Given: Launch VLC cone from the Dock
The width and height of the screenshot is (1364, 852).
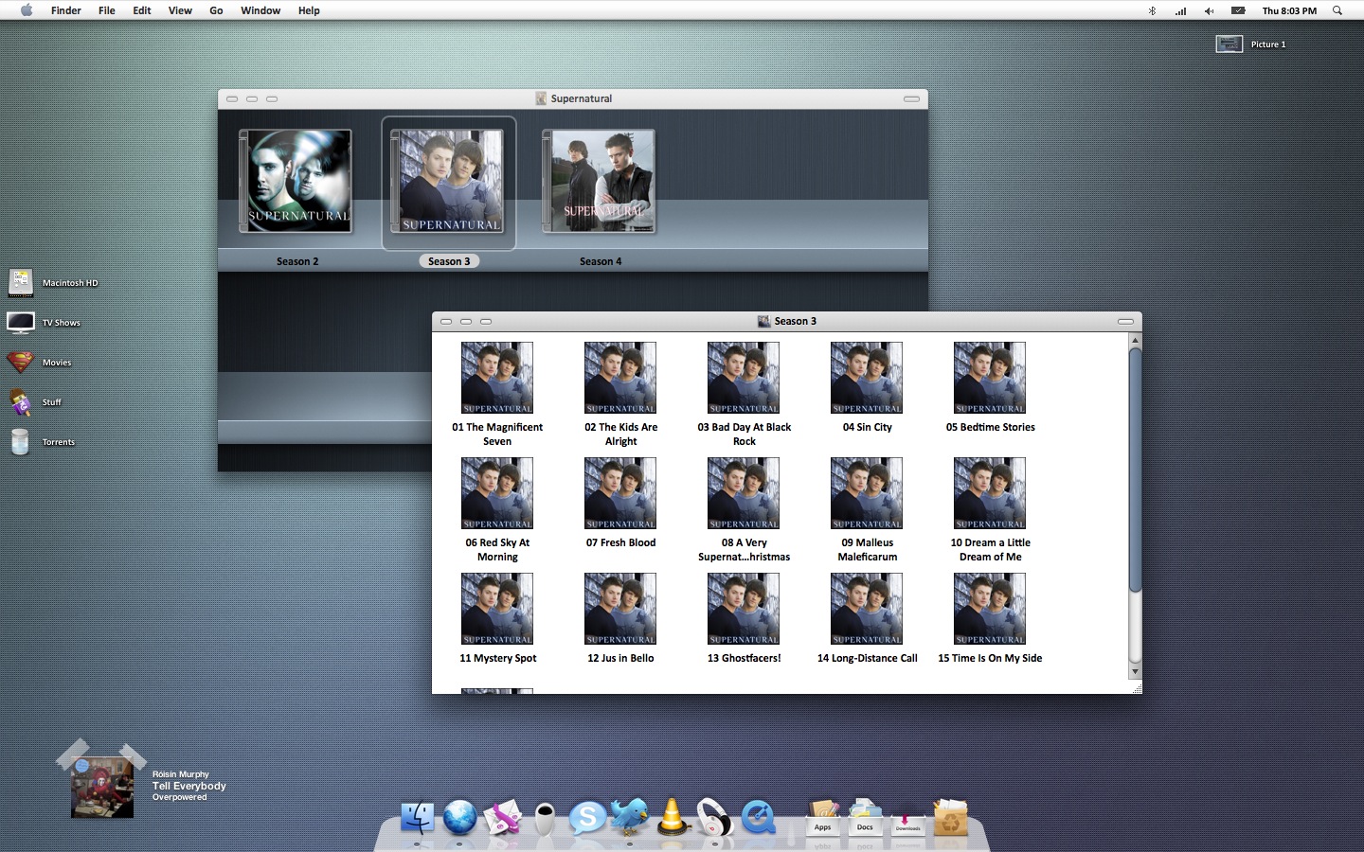Looking at the screenshot, I should (x=673, y=815).
